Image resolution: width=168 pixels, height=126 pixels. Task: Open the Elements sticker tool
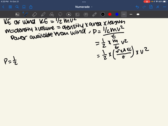click(69, 14)
